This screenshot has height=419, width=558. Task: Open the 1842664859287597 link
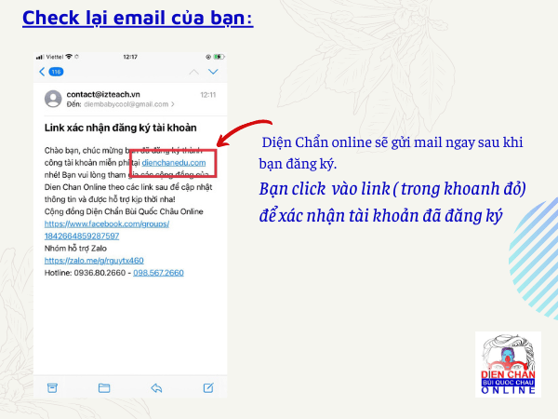pyautogui.click(x=82, y=236)
